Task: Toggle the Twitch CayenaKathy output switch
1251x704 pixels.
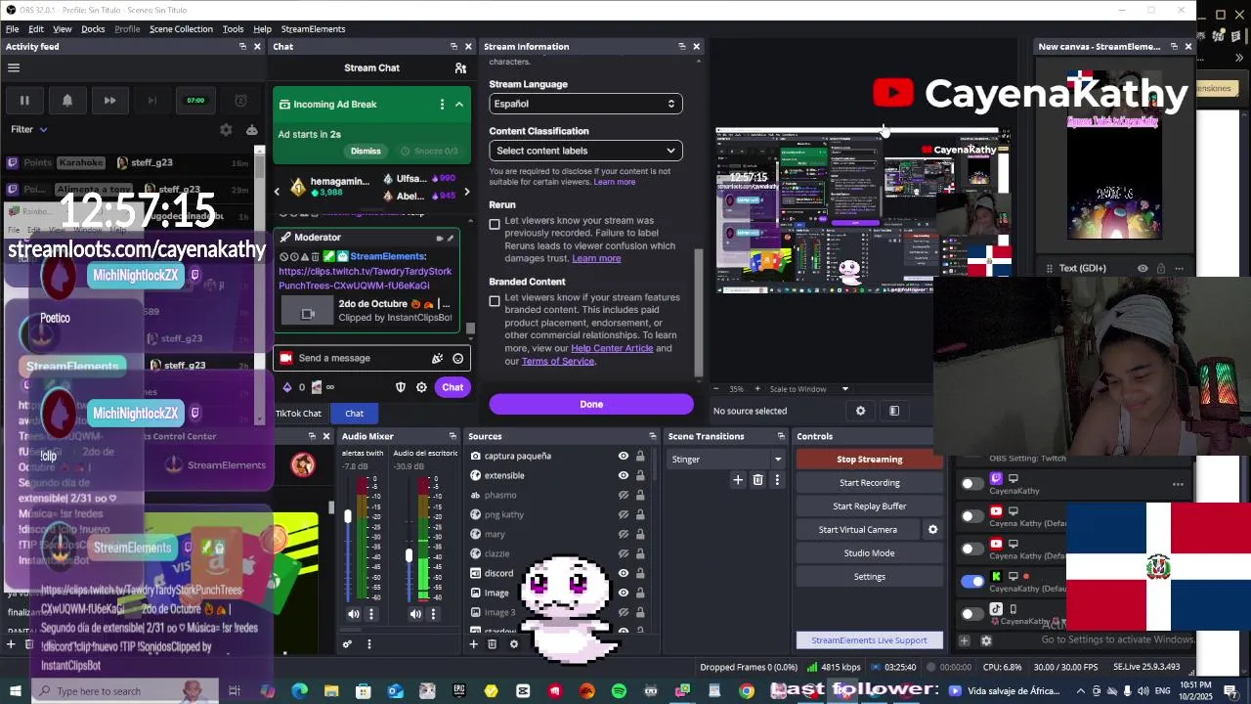Action: click(x=971, y=484)
